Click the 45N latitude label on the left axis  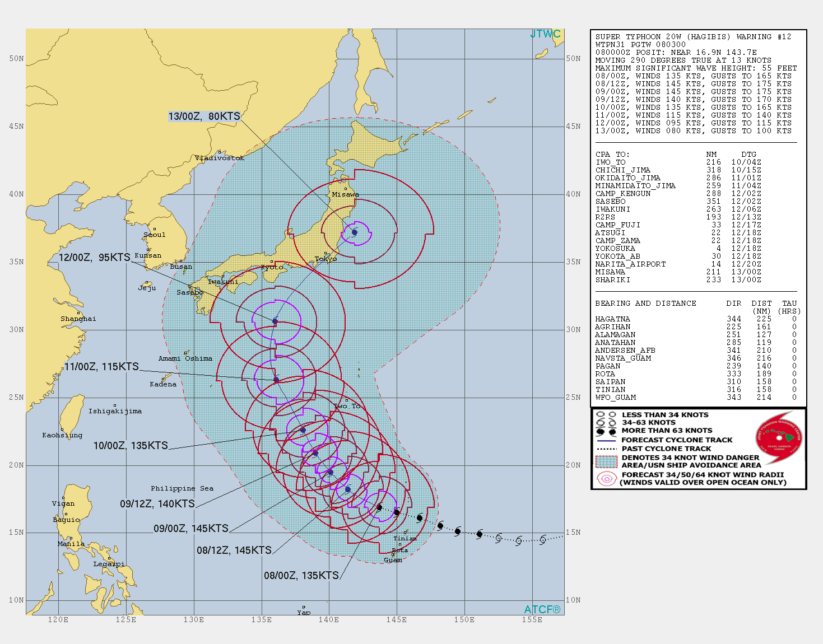pyautogui.click(x=16, y=127)
